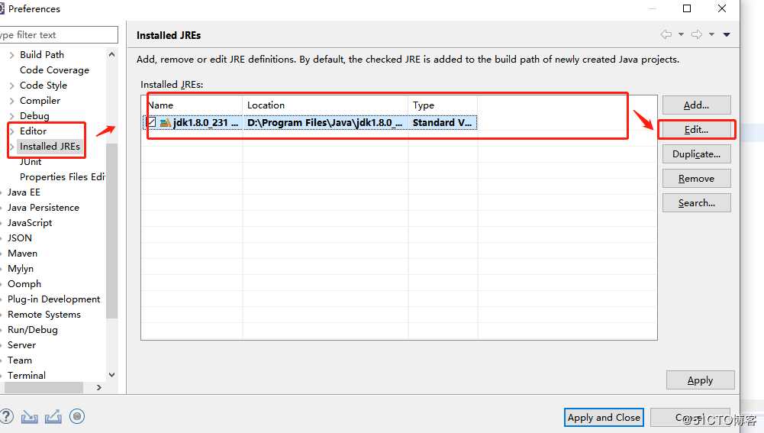Select Run/Debug in the tree
The width and height of the screenshot is (764, 433).
(32, 330)
